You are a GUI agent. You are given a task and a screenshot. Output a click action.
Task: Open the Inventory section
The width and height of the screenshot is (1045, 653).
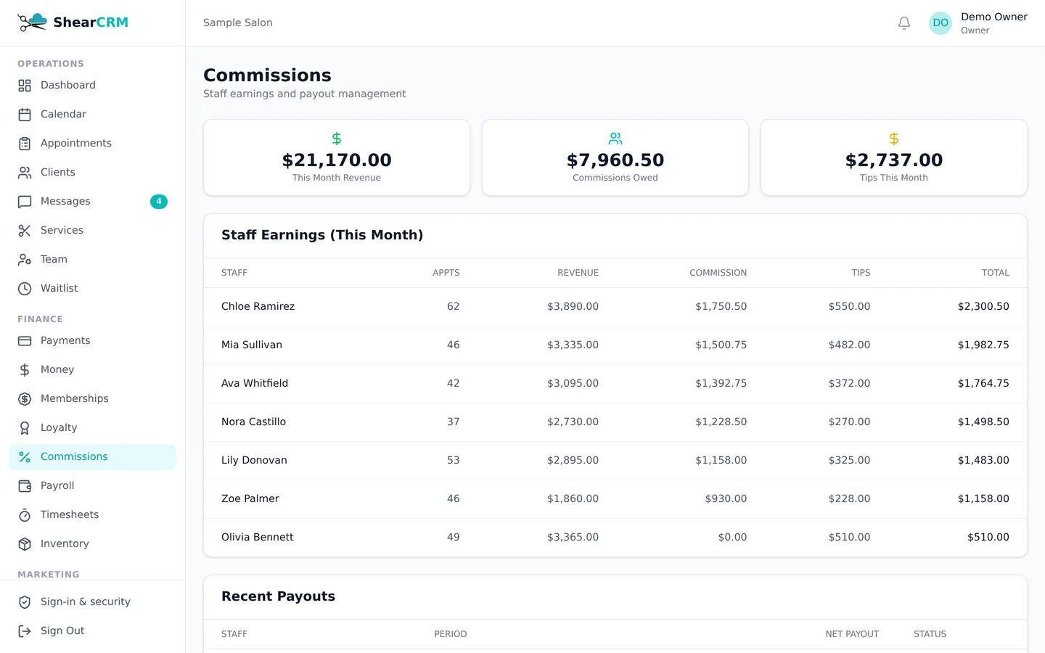[x=92, y=544]
